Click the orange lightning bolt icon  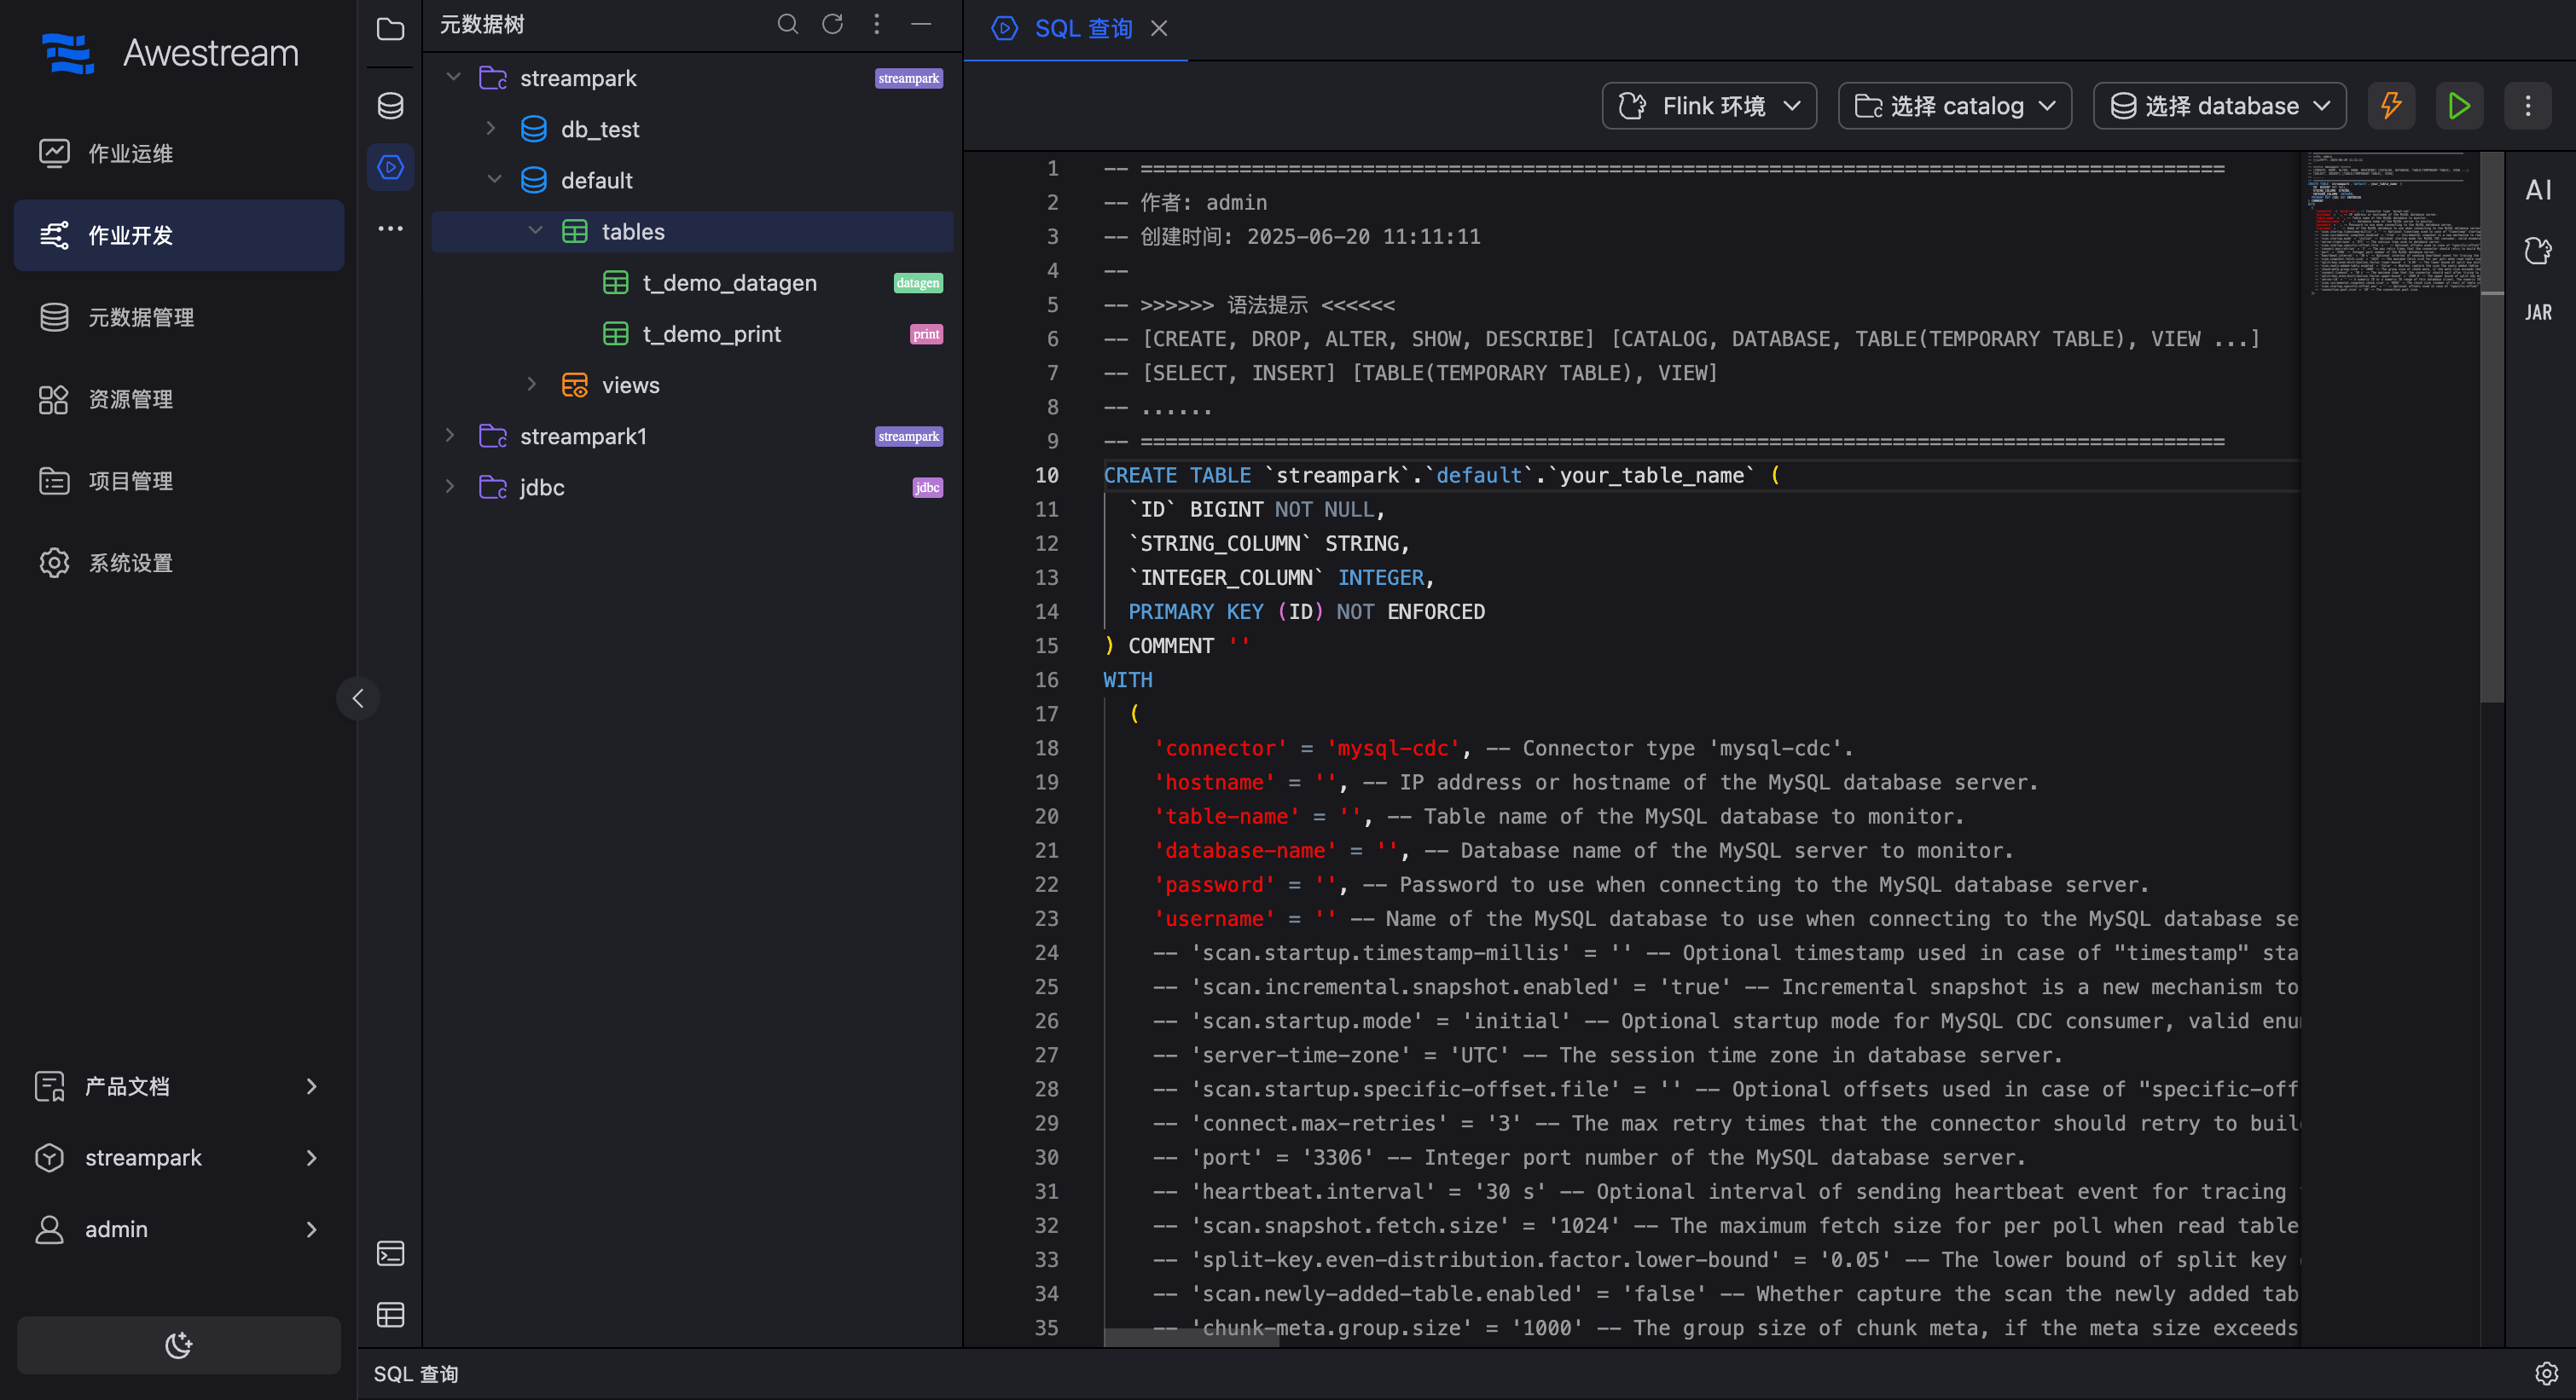2390,106
